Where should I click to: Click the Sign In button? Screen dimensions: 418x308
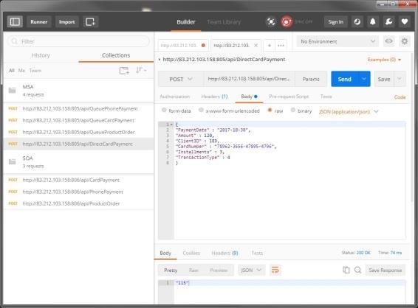tap(335, 21)
